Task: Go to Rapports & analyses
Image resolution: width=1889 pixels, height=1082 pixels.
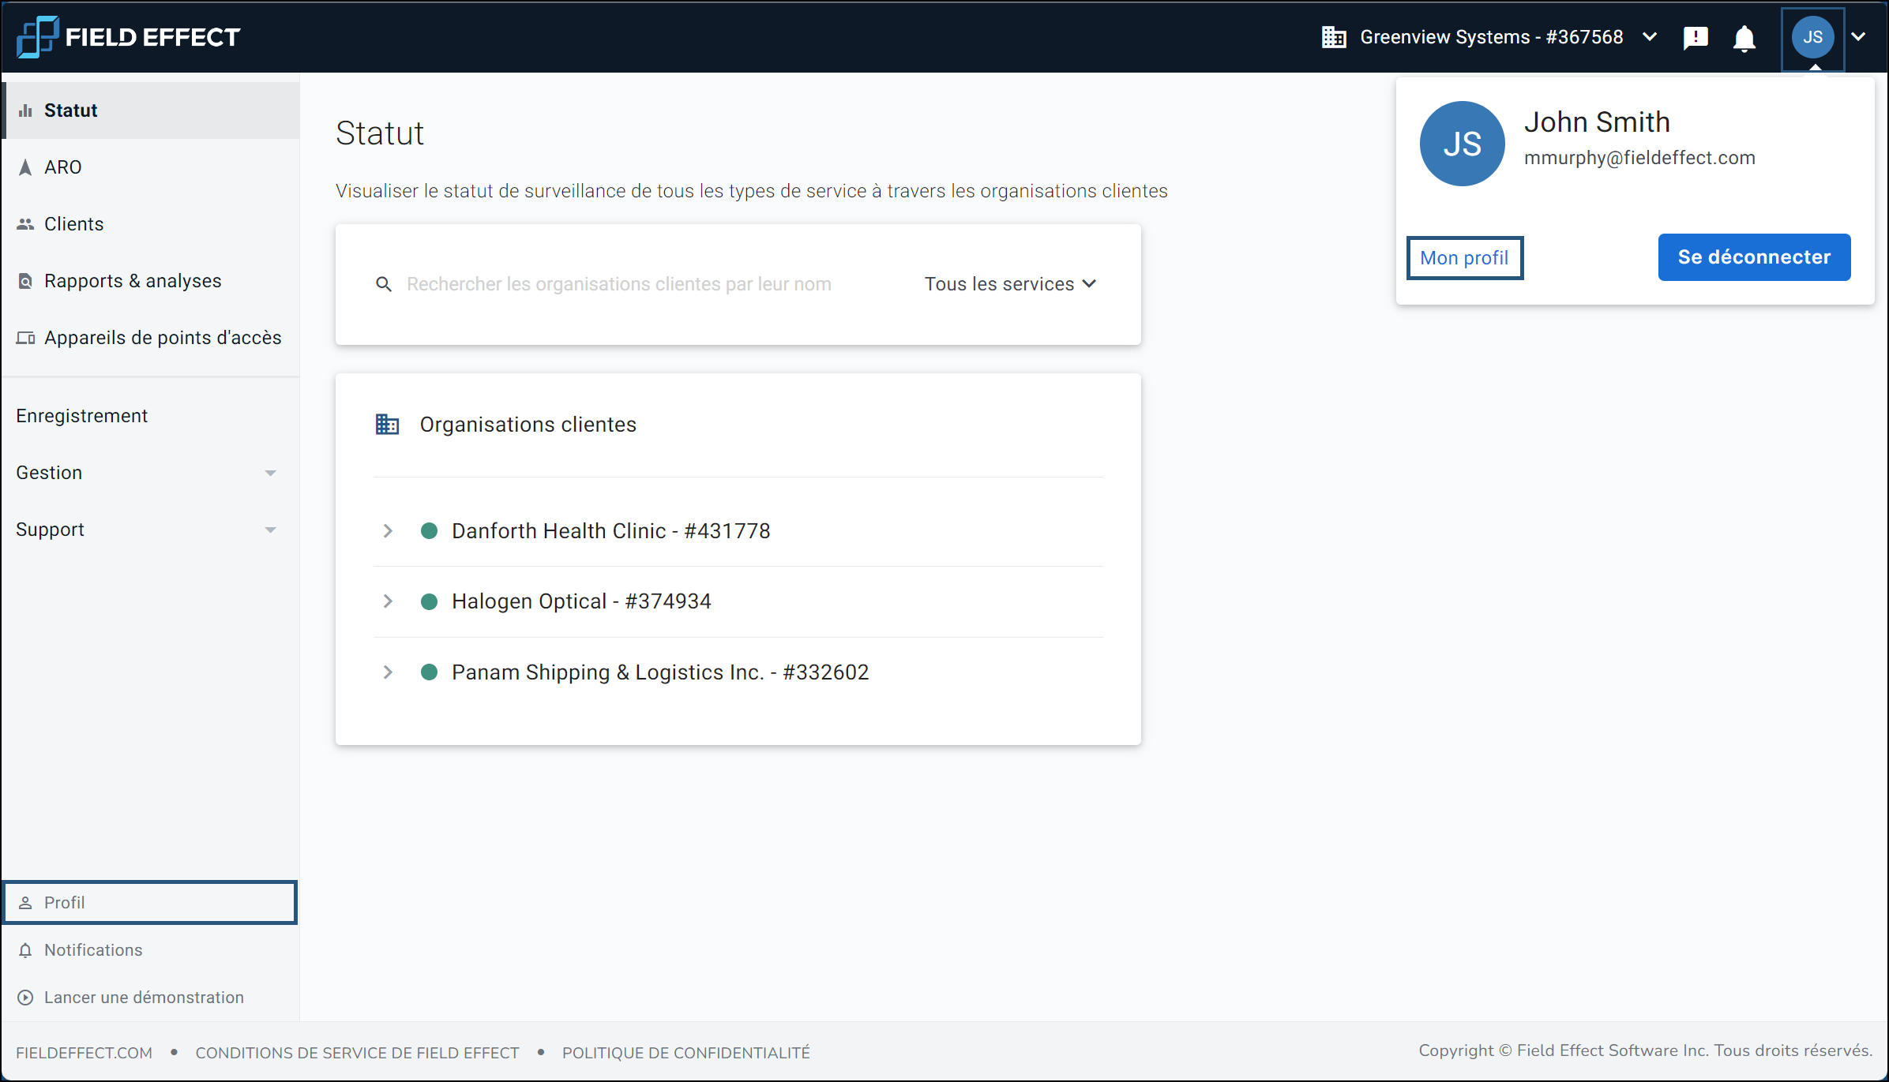Action: [132, 281]
